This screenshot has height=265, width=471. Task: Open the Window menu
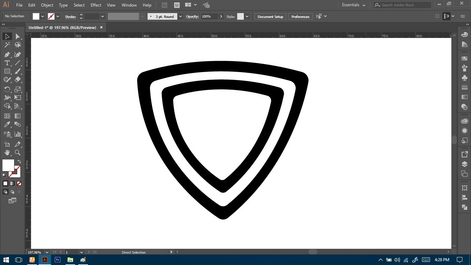(129, 5)
